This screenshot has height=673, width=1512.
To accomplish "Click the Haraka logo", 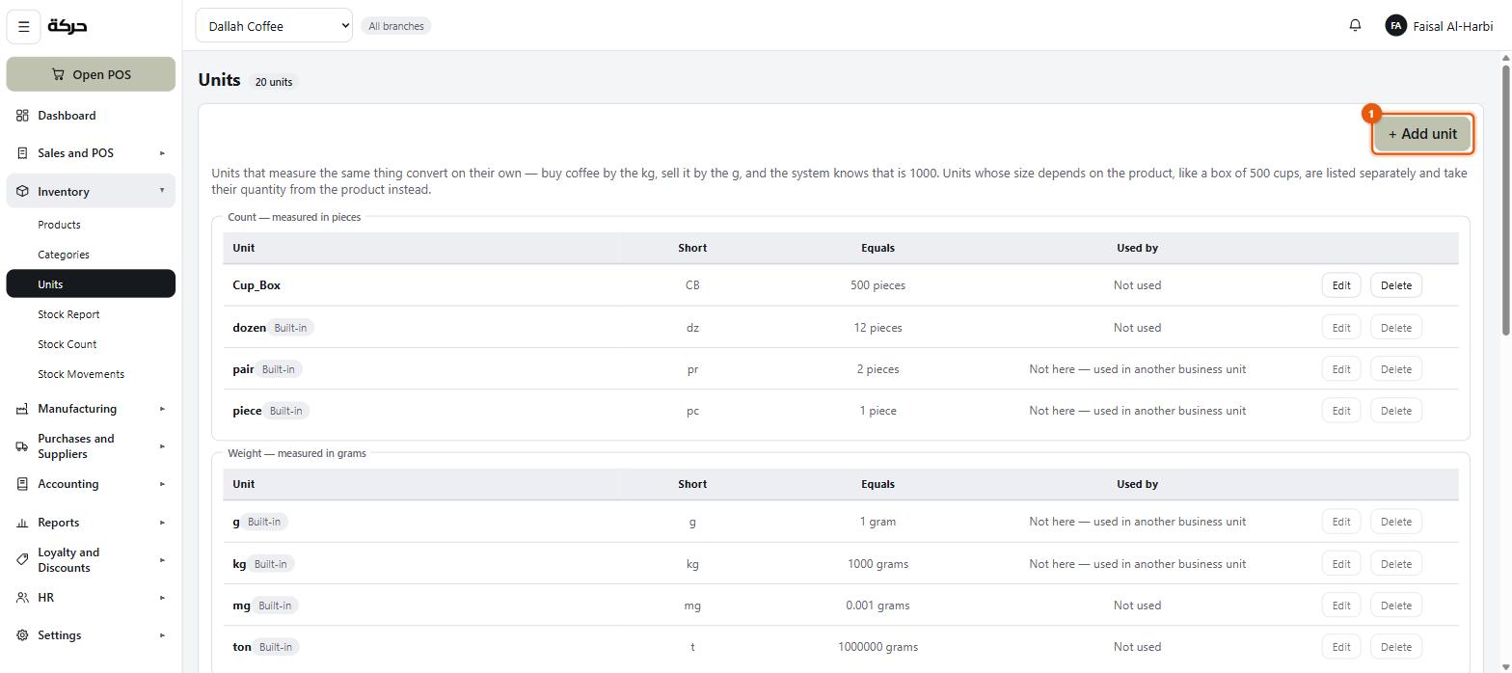I will click(67, 26).
